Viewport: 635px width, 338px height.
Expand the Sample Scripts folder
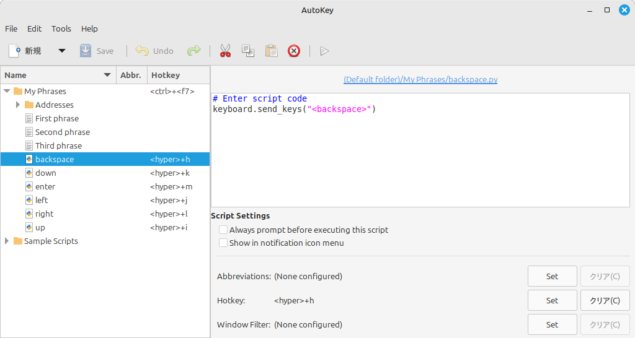[6, 241]
